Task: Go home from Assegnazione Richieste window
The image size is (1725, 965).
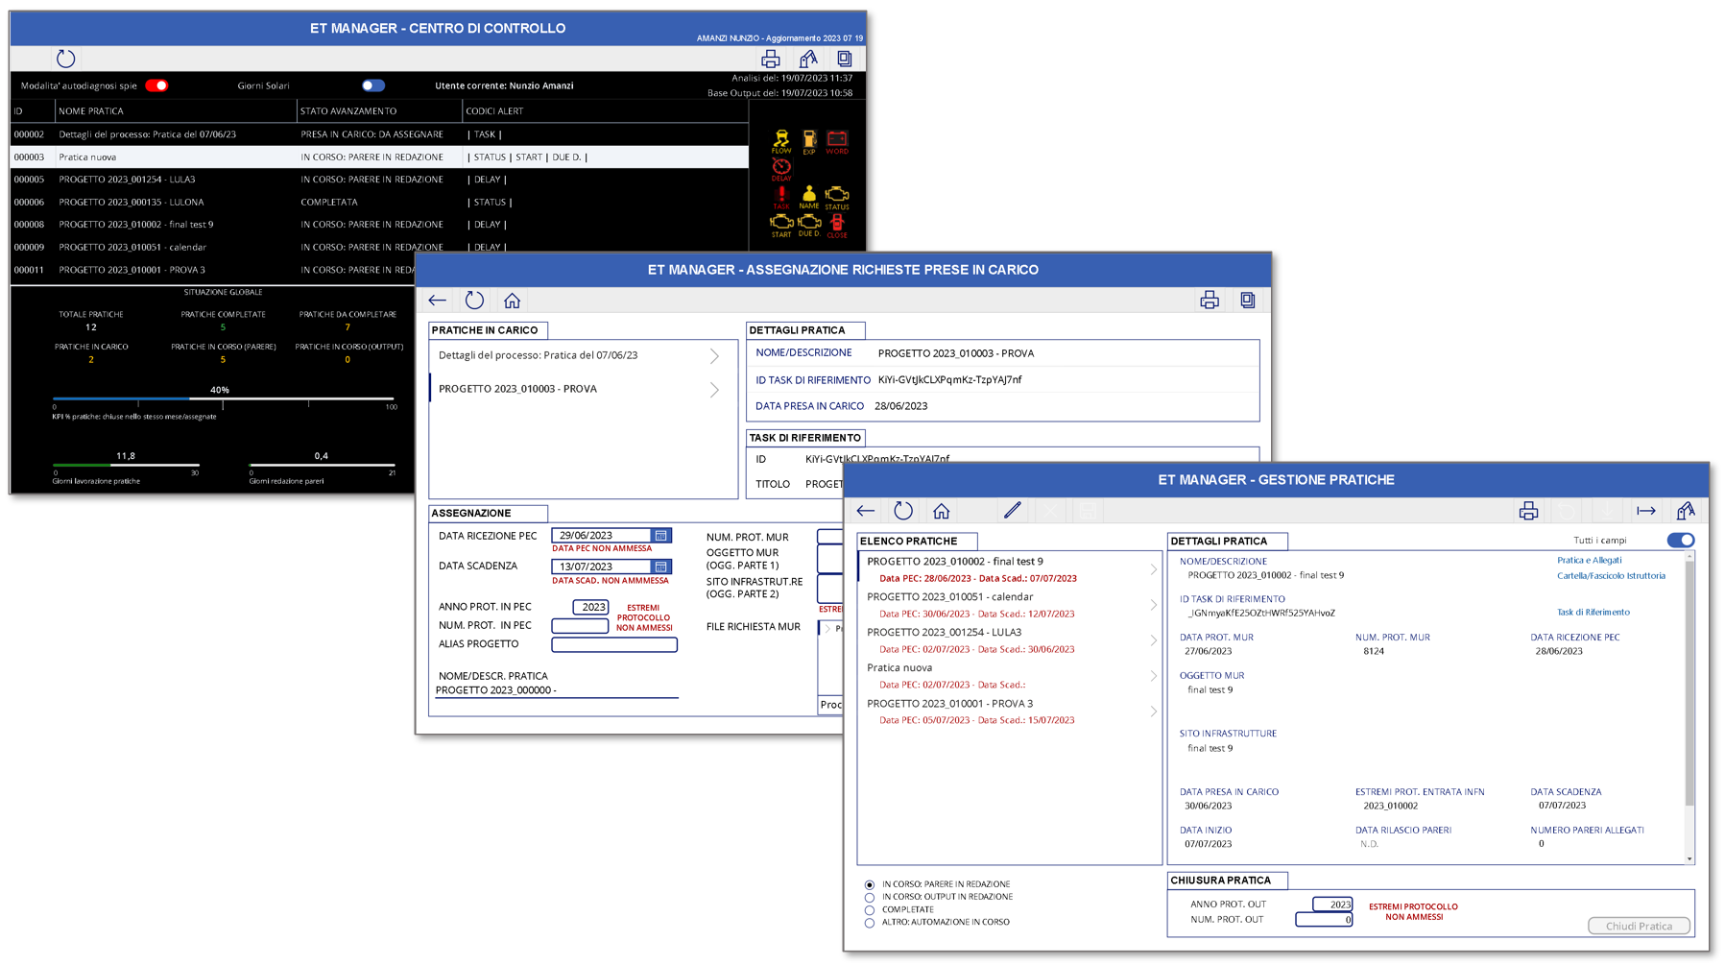Action: (512, 301)
